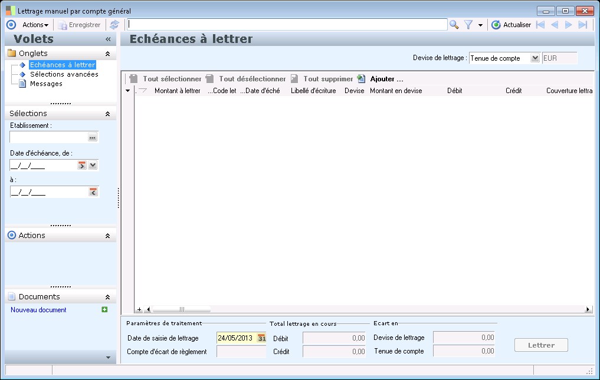Click the Crédit column header

(513, 91)
